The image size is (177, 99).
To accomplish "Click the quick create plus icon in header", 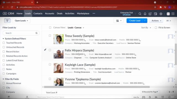I will coord(150,14).
